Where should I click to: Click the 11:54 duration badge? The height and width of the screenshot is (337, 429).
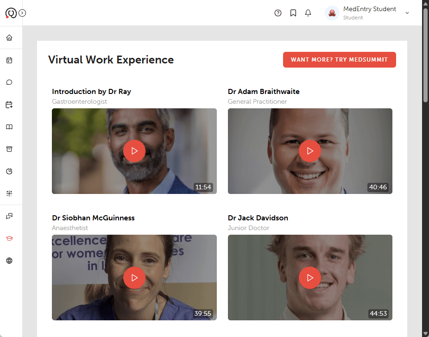203,187
